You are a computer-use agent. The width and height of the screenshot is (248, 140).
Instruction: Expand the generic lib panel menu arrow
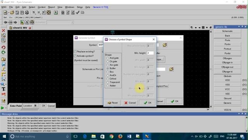coord(239,27)
